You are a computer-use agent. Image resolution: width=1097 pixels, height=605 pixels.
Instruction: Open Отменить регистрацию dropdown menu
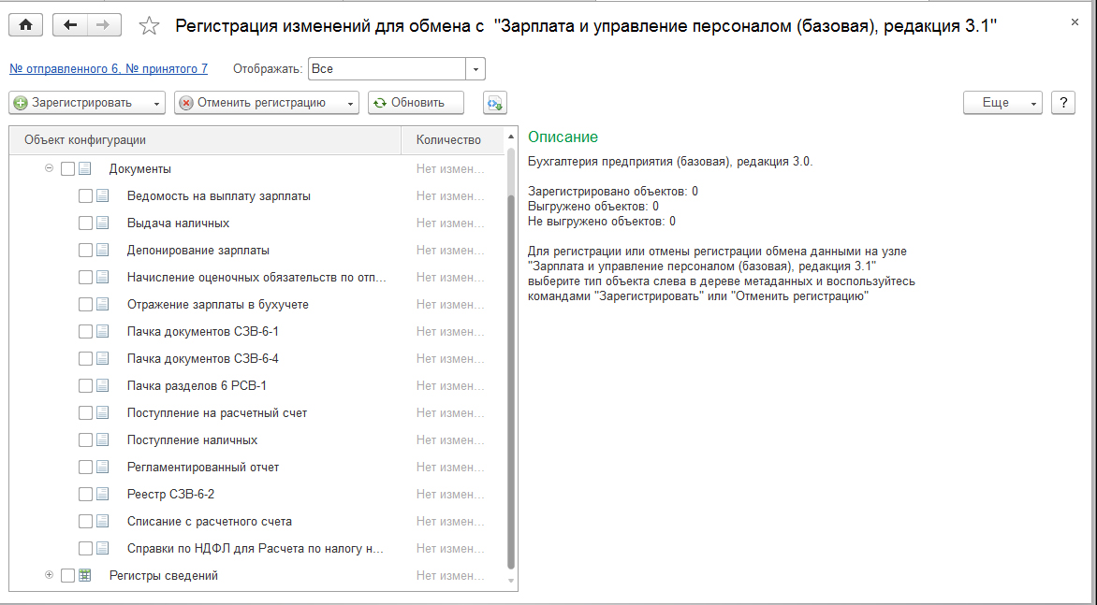coord(350,104)
